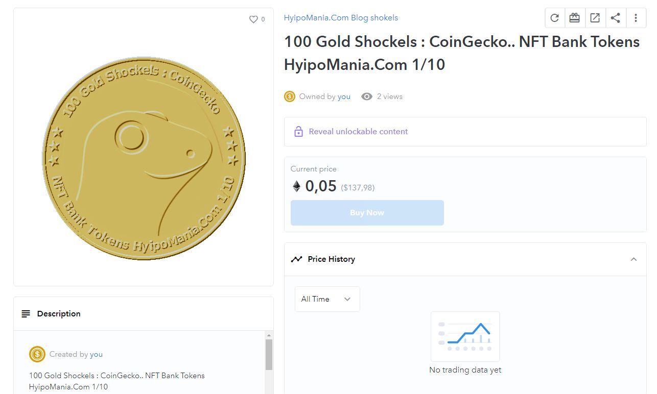Collapse the Price History section
This screenshot has height=394, width=657.
633,259
